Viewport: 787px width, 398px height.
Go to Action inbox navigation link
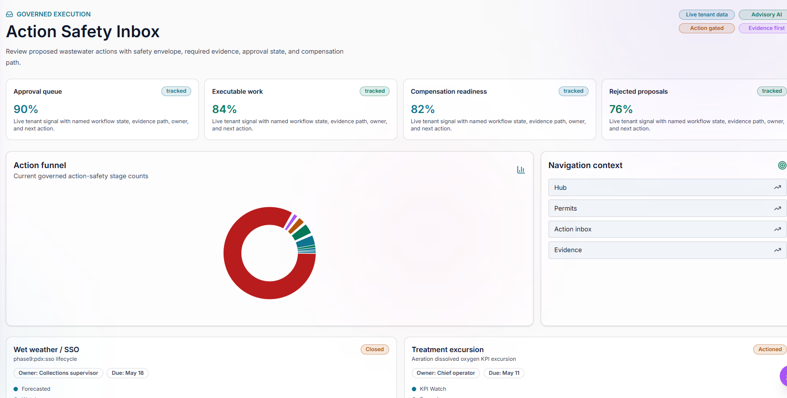[667, 229]
